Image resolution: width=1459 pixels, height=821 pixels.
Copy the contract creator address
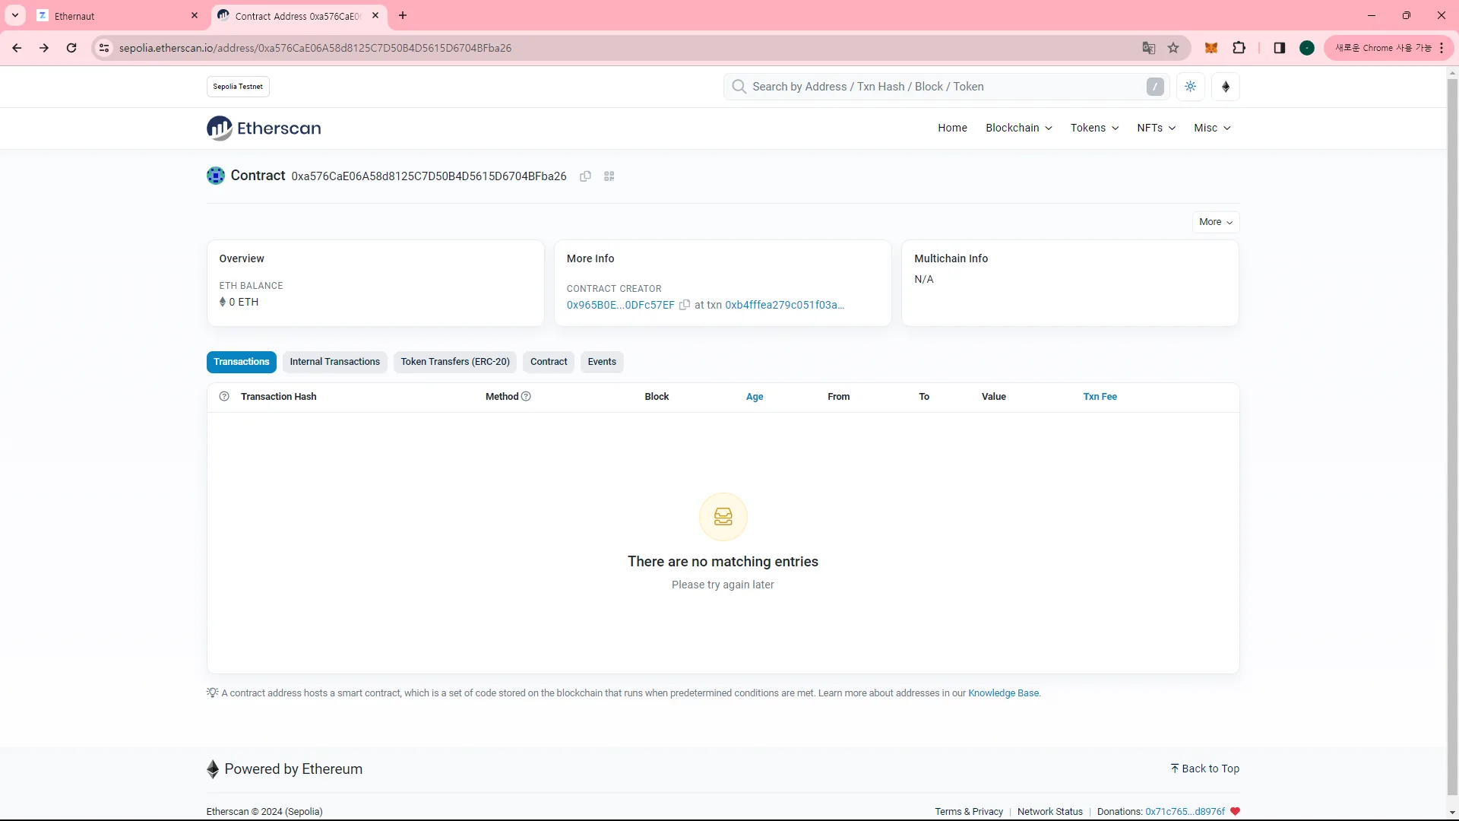pyautogui.click(x=685, y=305)
